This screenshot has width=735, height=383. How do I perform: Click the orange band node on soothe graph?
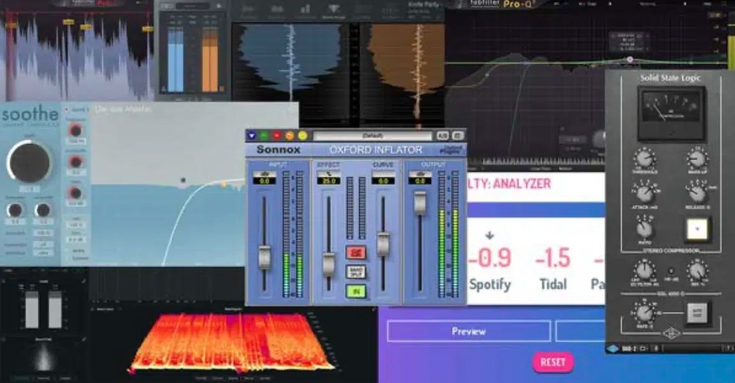pyautogui.click(x=224, y=184)
